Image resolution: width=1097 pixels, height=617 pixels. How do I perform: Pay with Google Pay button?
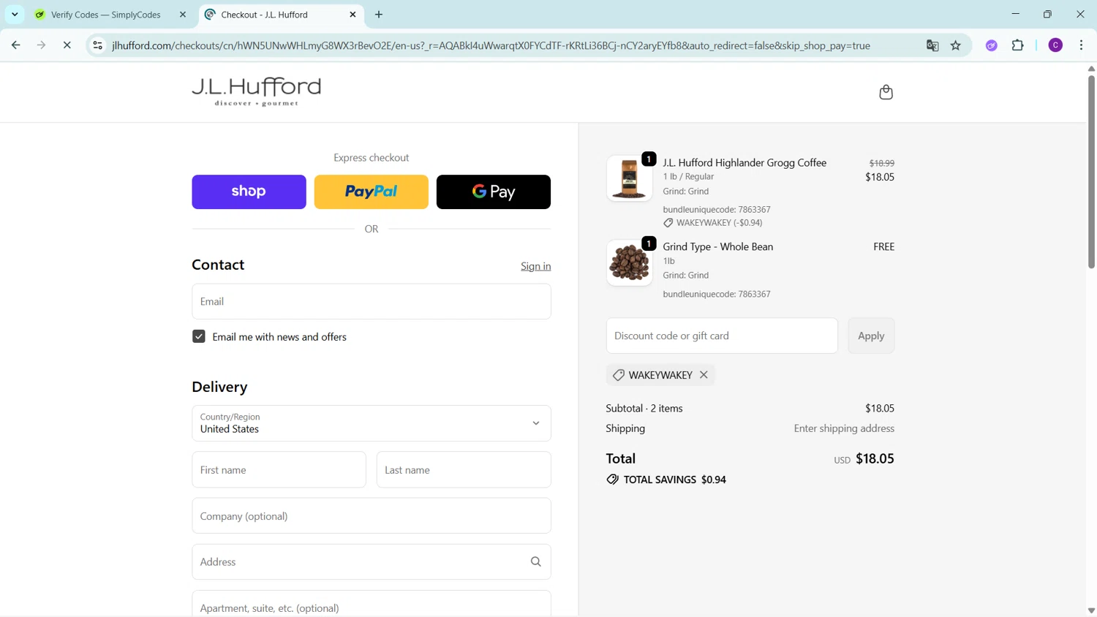click(x=494, y=192)
